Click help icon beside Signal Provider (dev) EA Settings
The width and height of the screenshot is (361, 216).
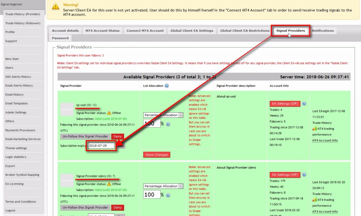point(304,175)
